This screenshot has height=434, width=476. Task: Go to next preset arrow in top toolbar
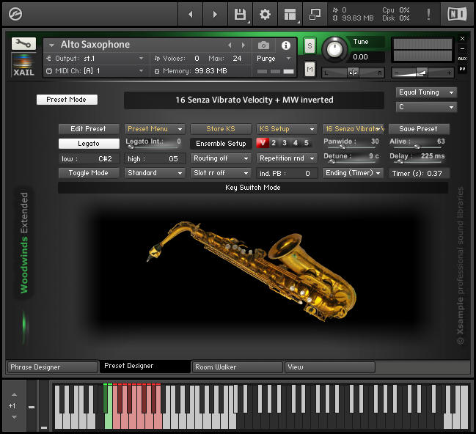pos(215,14)
